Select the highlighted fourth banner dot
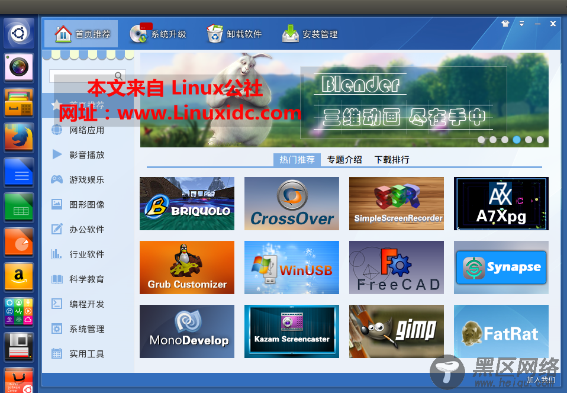The image size is (567, 393). [517, 140]
